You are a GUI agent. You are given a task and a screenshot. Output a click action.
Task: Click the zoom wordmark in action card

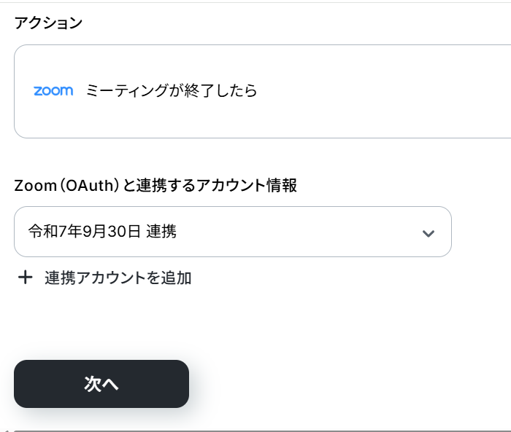tap(53, 91)
